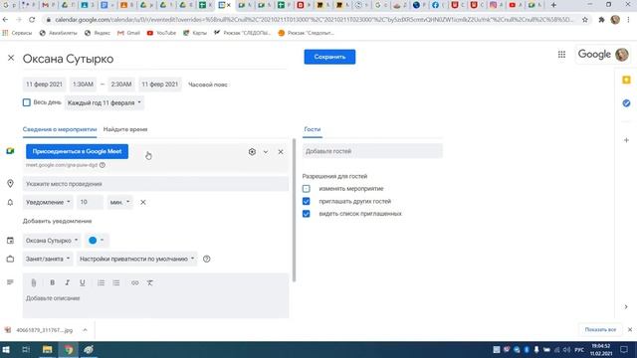Screen dimensions: 637x358
Task: Open Уведомление type dropdown
Action: tap(48, 202)
